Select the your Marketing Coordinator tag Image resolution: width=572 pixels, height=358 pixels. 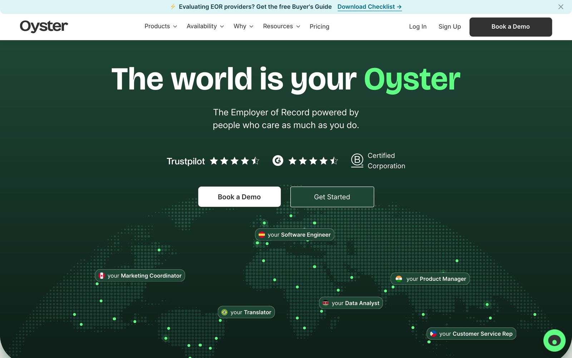pyautogui.click(x=140, y=275)
